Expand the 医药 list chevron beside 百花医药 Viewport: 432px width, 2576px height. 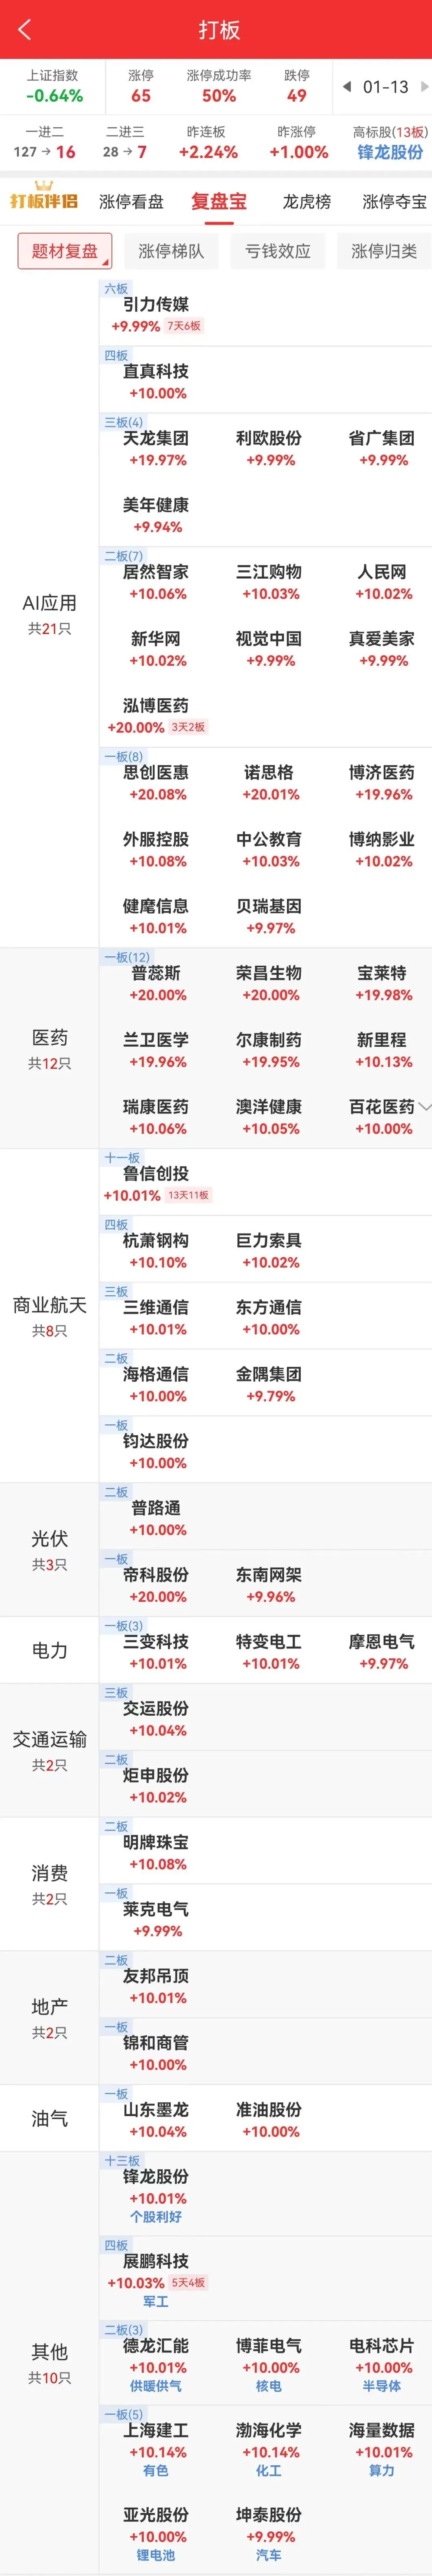(426, 1106)
